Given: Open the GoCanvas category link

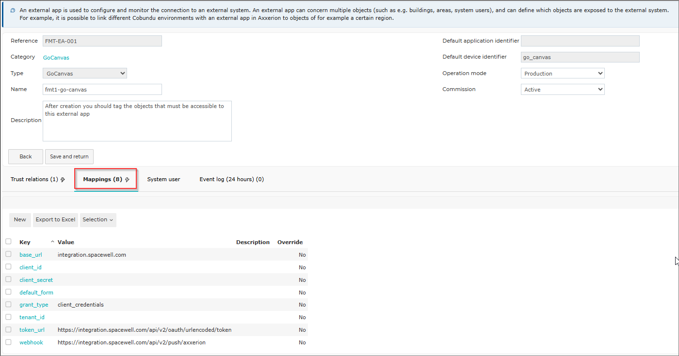Looking at the screenshot, I should coord(56,58).
